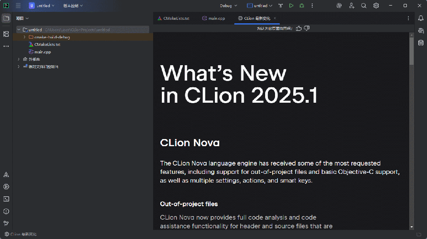Click the scrollbar up arrow
Image resolution: width=427 pixels, height=239 pixels.
tap(412, 35)
